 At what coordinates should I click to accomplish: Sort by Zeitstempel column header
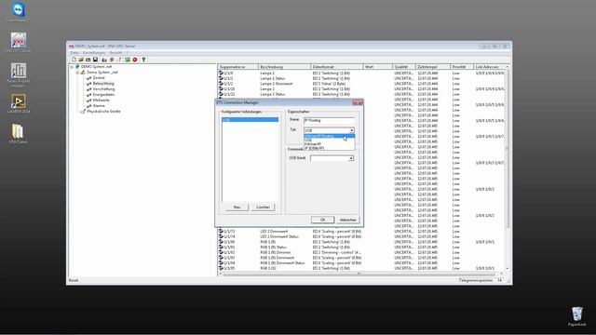tap(432, 67)
